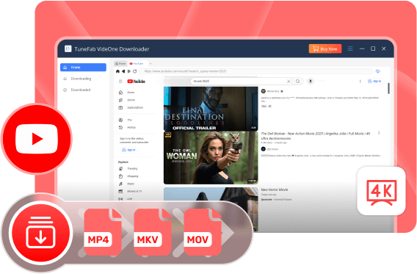Open Live under Explore
The height and width of the screenshot is (274, 417).
(126, 199)
